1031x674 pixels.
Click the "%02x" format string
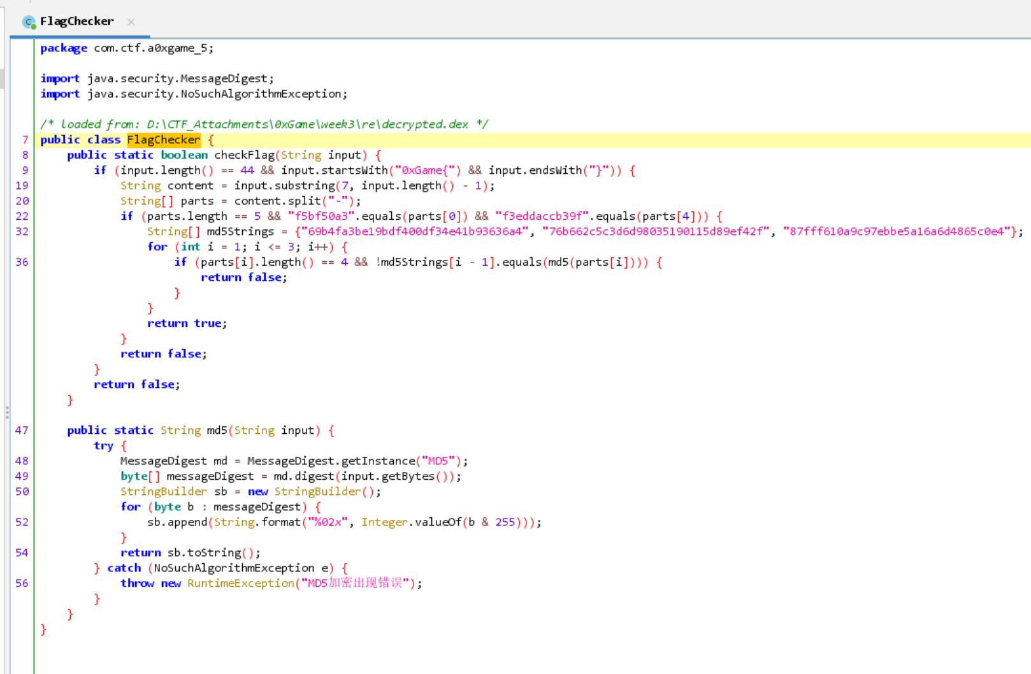point(328,522)
